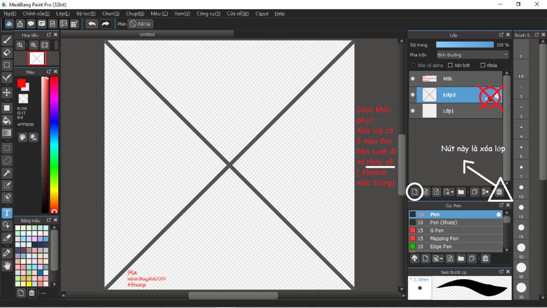This screenshot has width=547, height=308.
Task: Select the Move tool
Action: click(x=6, y=93)
